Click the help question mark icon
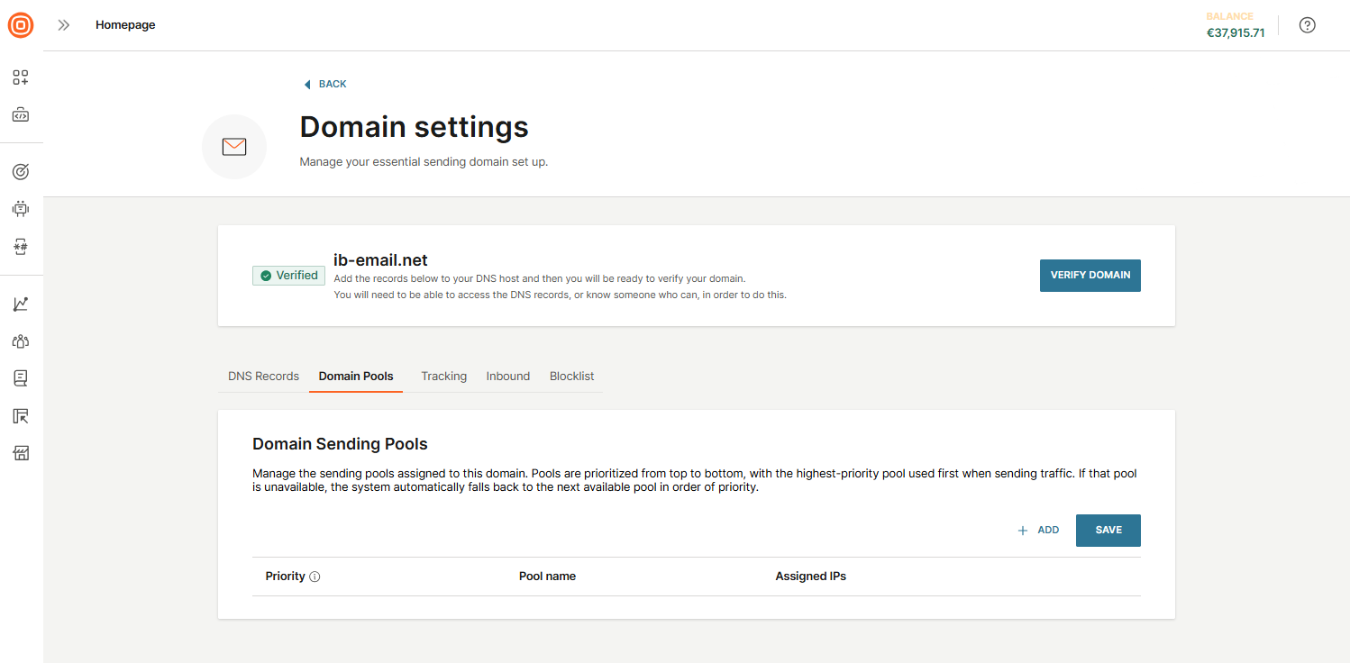Screen dimensions: 1350x663 [1308, 24]
